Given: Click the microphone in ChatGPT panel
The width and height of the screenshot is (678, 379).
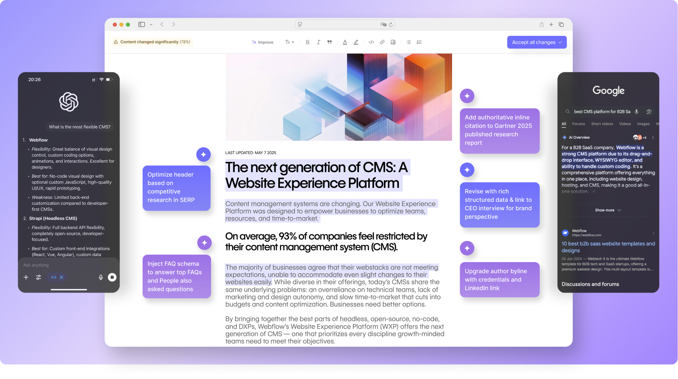Looking at the screenshot, I should point(101,277).
